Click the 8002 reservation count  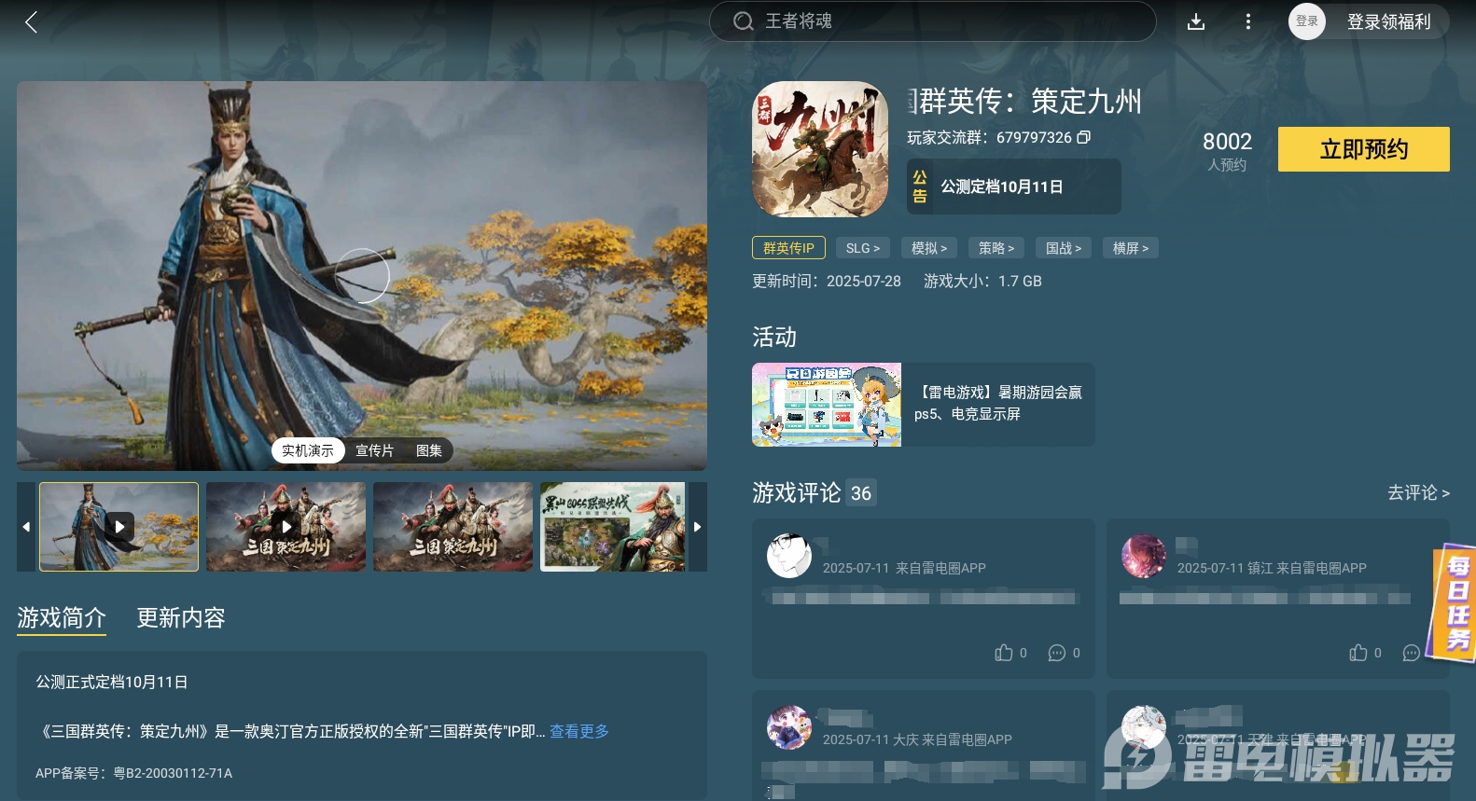coord(1227,142)
